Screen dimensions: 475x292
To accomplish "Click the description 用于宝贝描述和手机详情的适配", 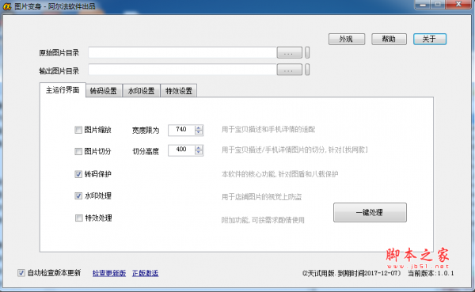I will [268, 130].
